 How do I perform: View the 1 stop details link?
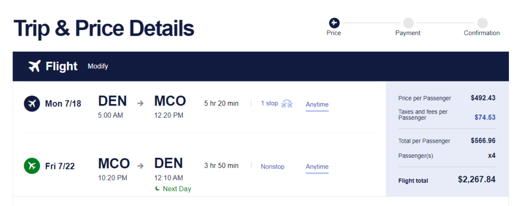tap(270, 104)
